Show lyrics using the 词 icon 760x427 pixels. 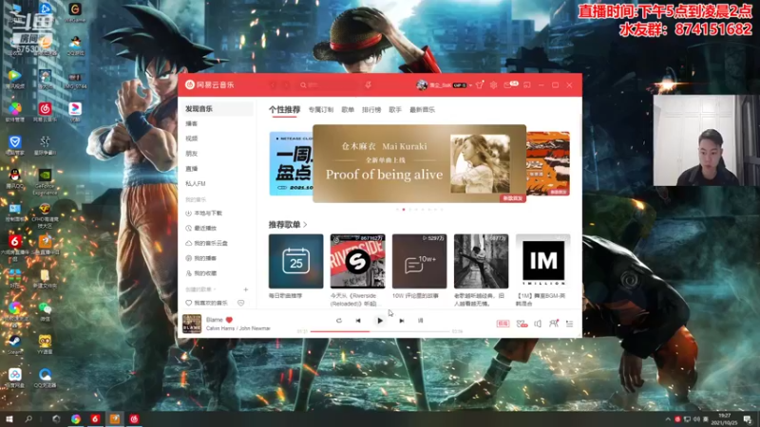pyautogui.click(x=420, y=321)
